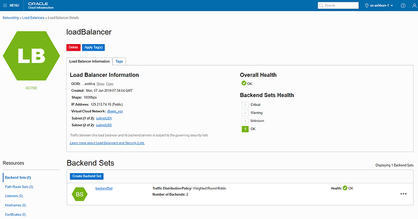Click the Apply Tag(s) button

pyautogui.click(x=93, y=48)
